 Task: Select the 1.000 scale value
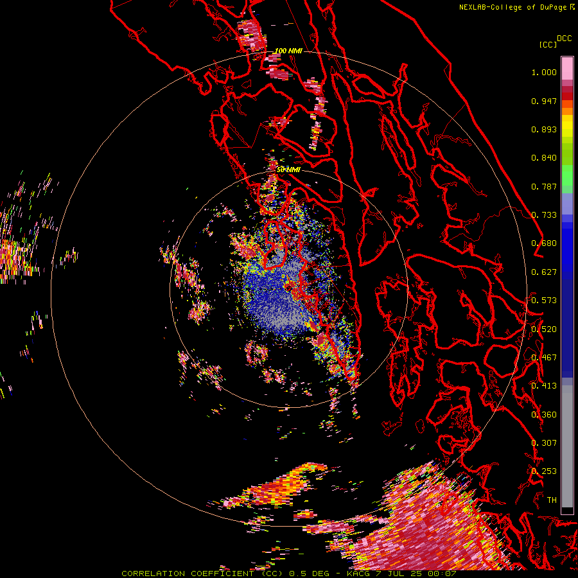click(x=544, y=72)
